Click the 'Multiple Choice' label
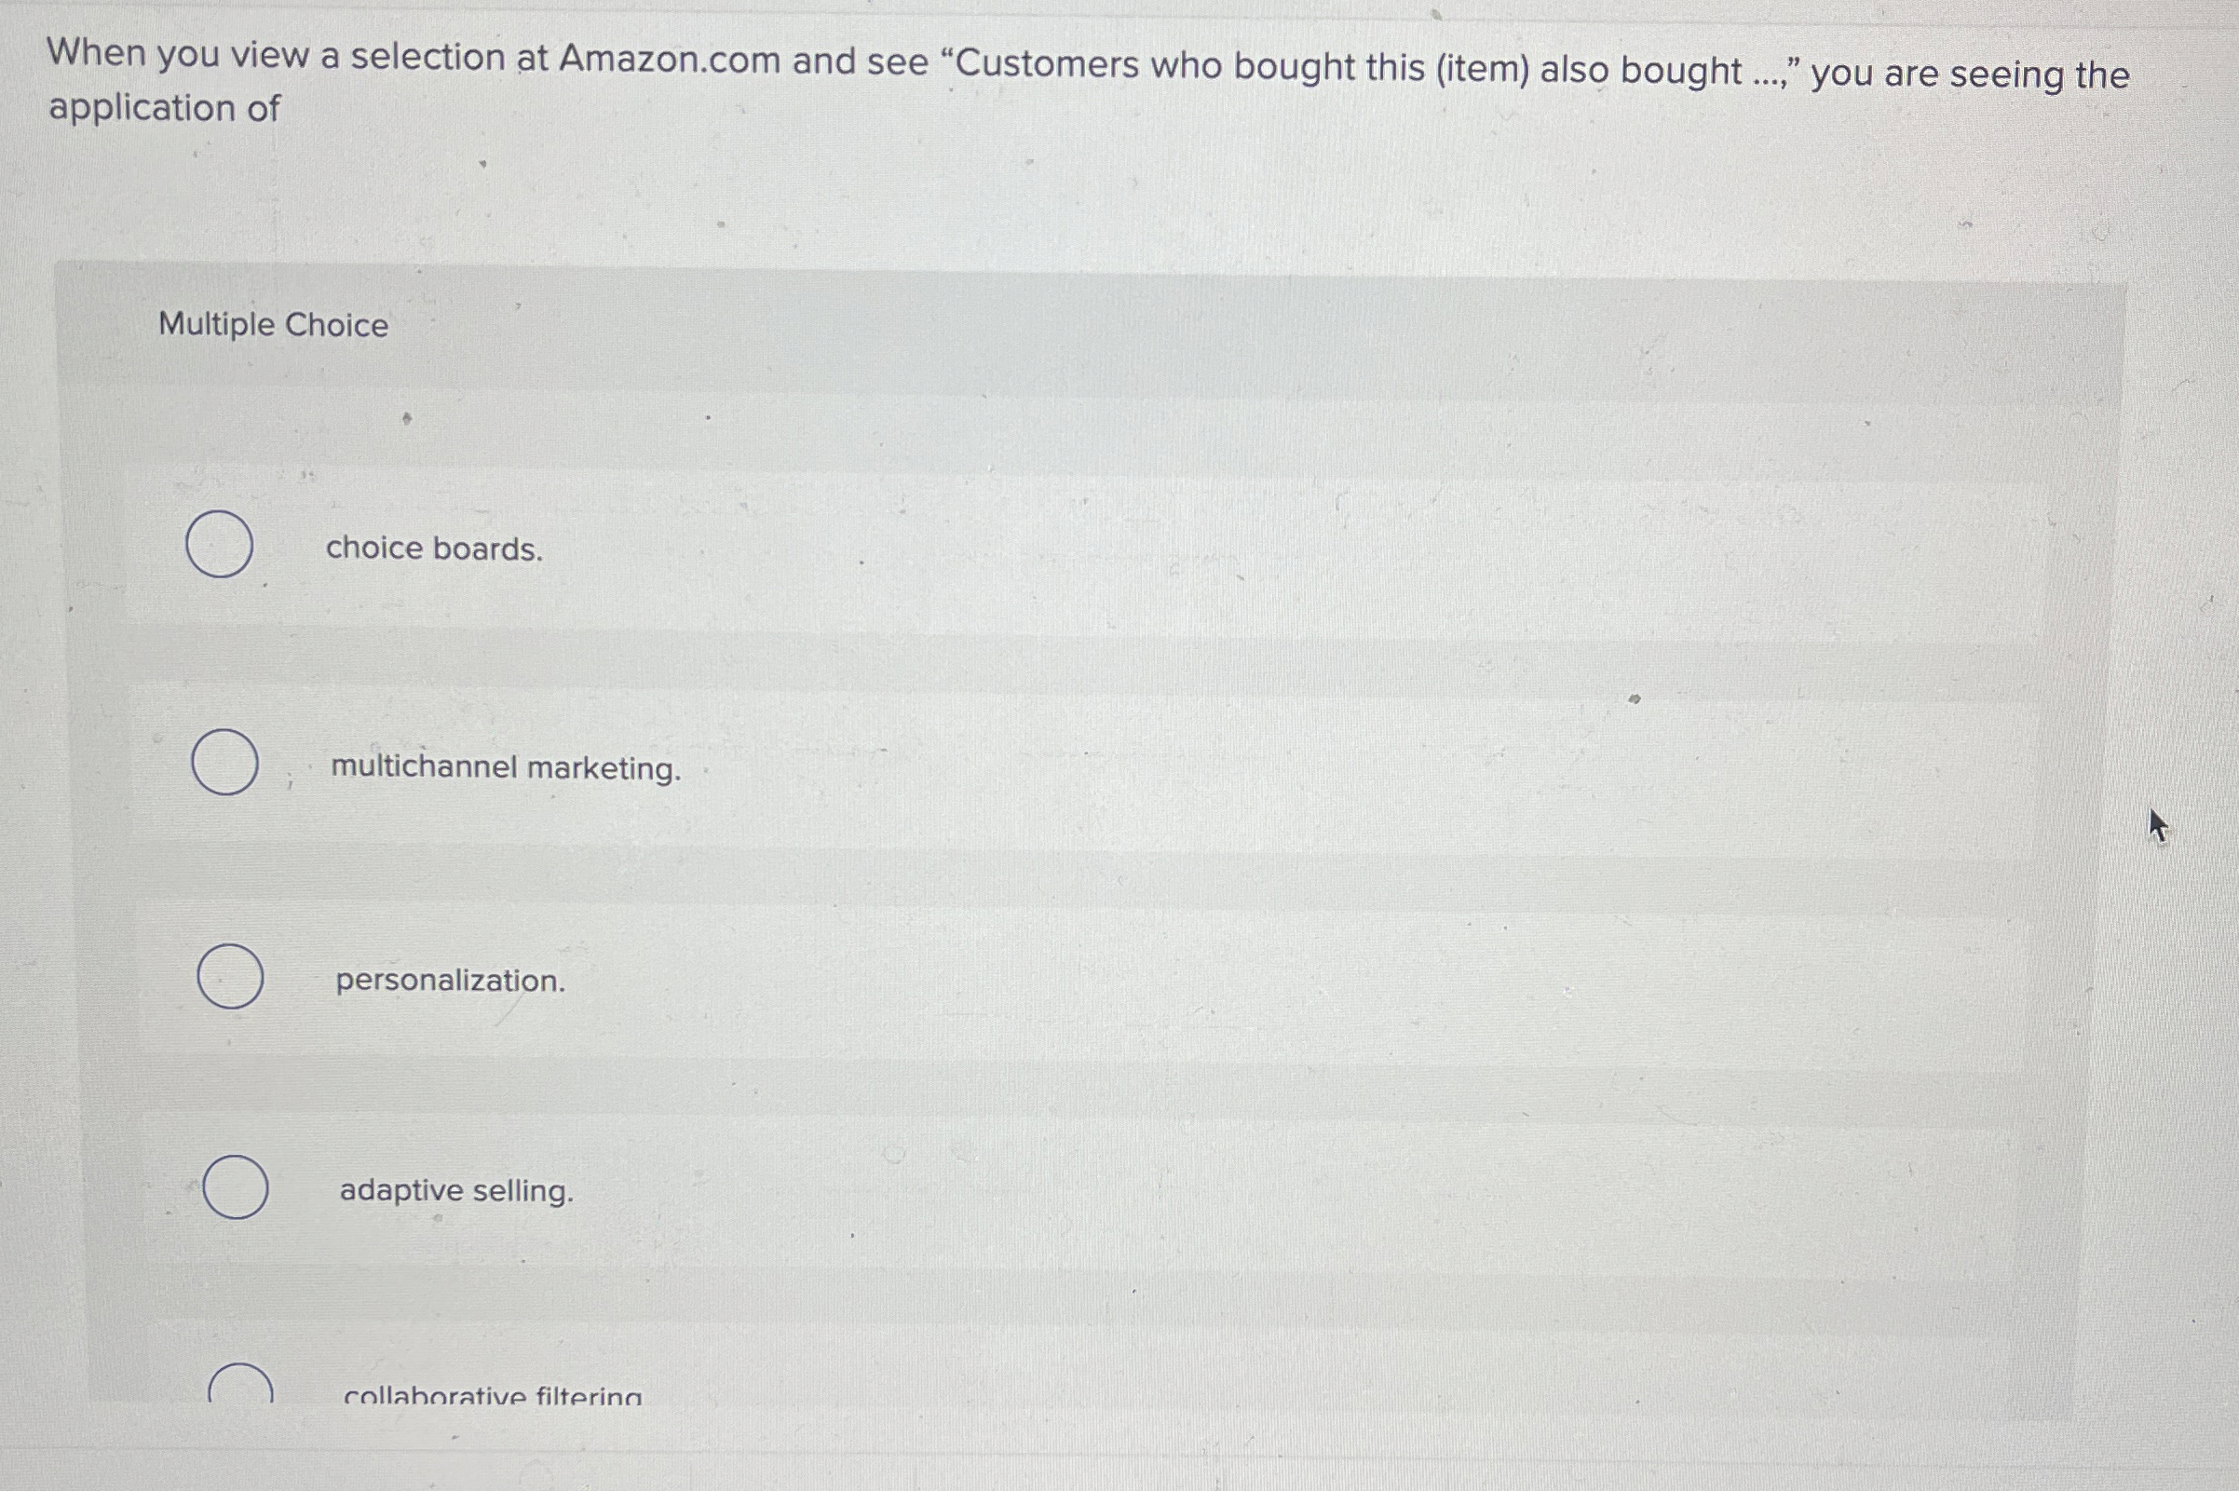 pyautogui.click(x=272, y=326)
